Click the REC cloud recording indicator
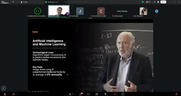Image resolution: width=181 pixels, height=96 pixels. pos(148,2)
